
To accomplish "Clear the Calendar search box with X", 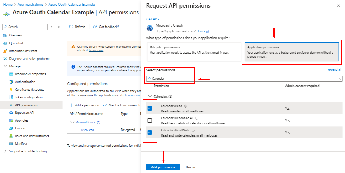I will 340,79.
